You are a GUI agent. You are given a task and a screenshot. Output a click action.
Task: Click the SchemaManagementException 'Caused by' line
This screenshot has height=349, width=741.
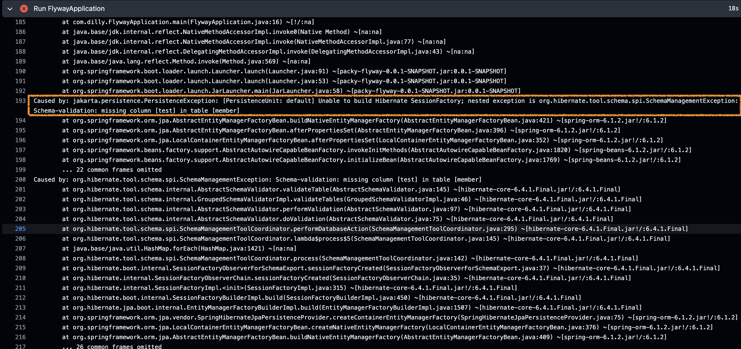(x=257, y=179)
